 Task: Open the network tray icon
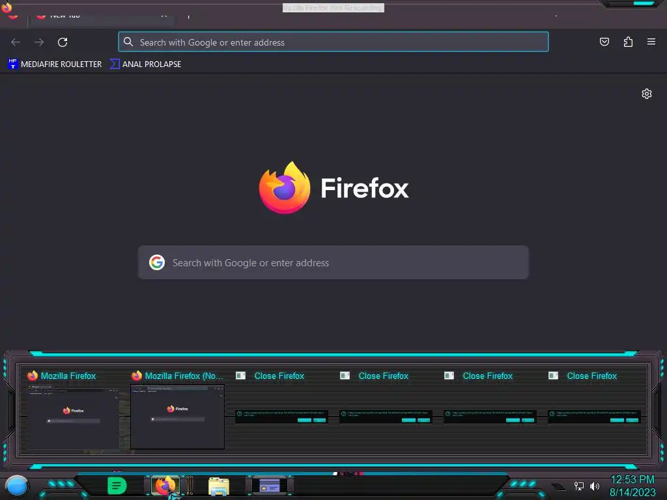578,486
